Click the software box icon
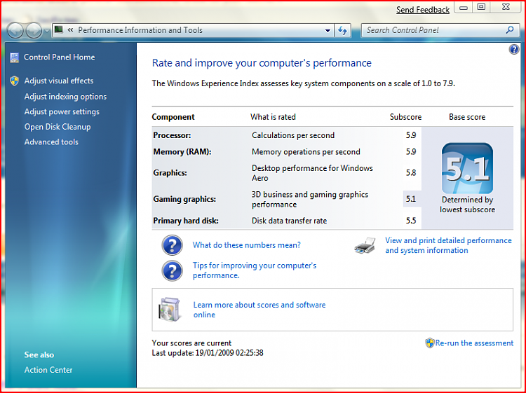The width and height of the screenshot is (526, 393). point(170,310)
